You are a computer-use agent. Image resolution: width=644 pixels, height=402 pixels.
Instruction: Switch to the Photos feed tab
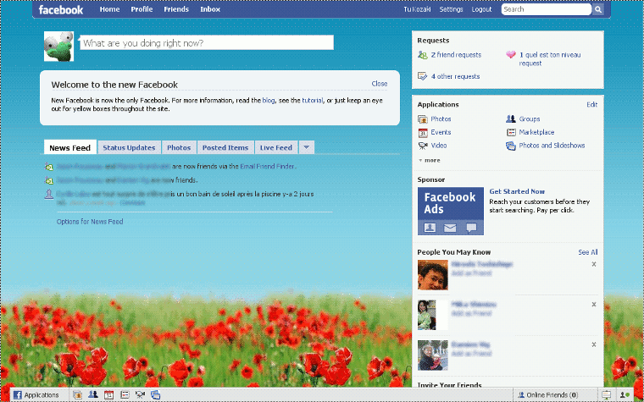[x=179, y=147]
